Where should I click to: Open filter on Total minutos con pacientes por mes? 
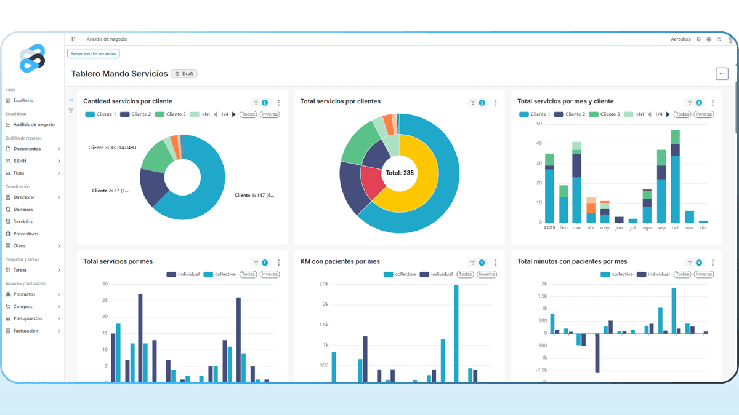tap(694, 263)
